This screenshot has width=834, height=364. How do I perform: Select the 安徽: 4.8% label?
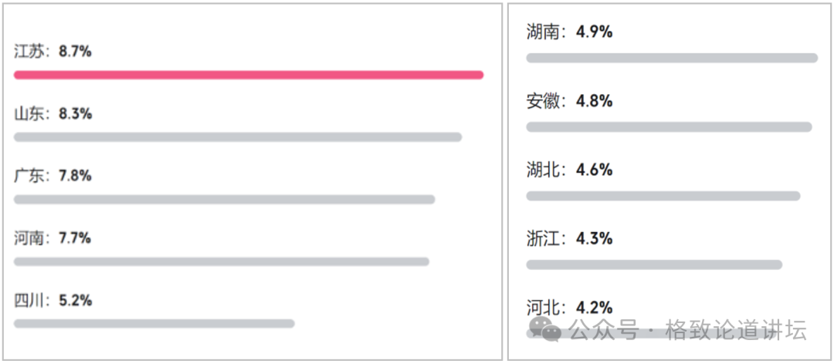click(x=569, y=101)
